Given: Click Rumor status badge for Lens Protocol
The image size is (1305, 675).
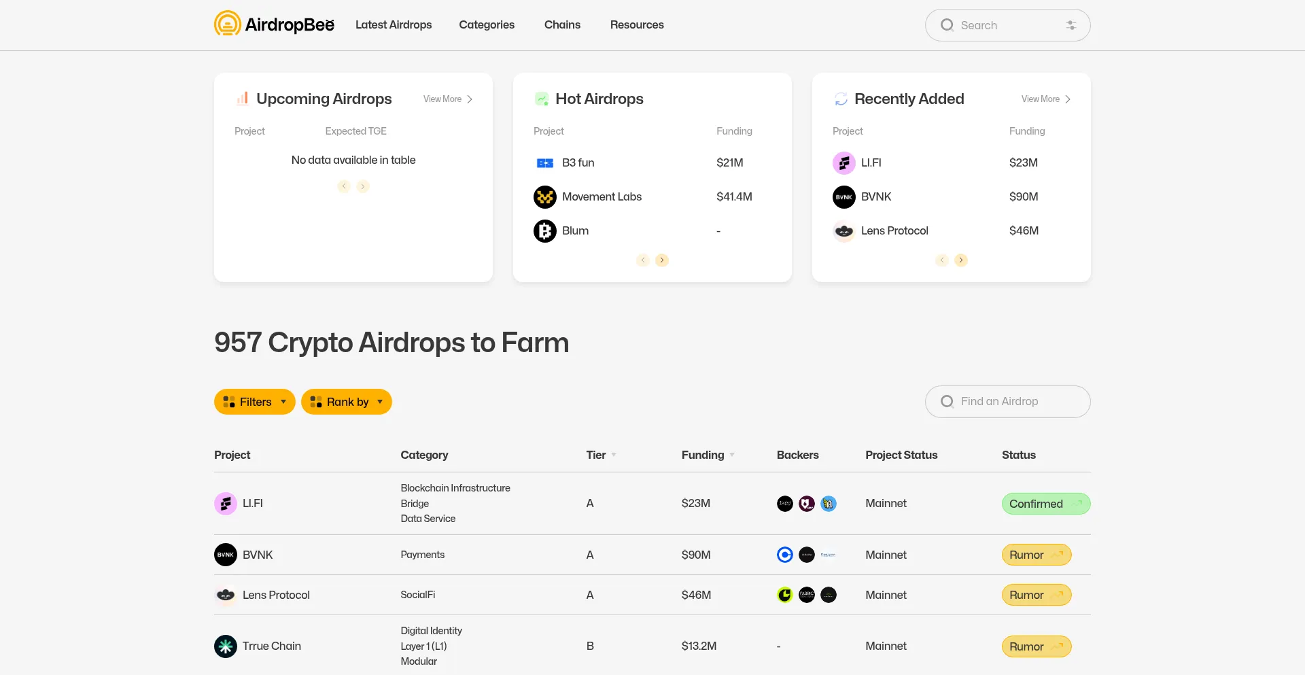Looking at the screenshot, I should coord(1037,595).
